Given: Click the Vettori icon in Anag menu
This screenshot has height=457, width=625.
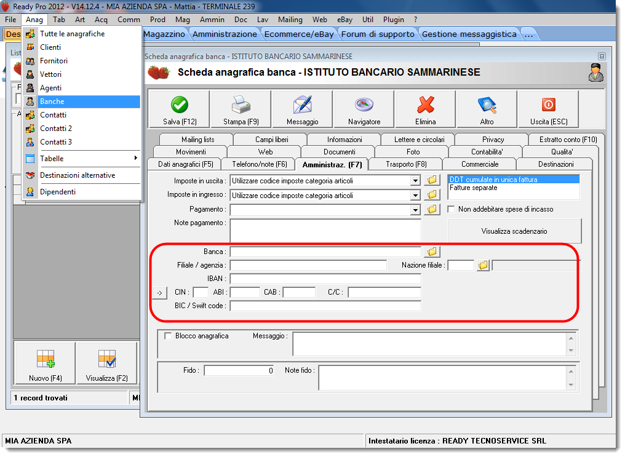Looking at the screenshot, I should 30,74.
